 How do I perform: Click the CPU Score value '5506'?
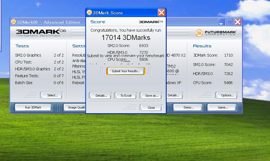point(144,59)
